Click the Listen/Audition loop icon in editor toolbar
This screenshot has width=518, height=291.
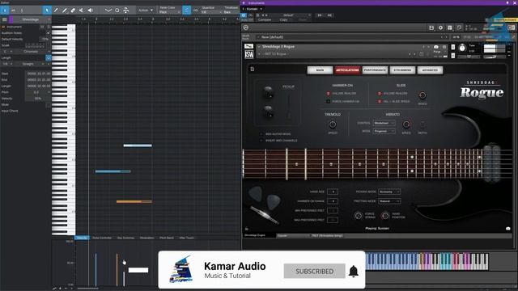coord(117,11)
